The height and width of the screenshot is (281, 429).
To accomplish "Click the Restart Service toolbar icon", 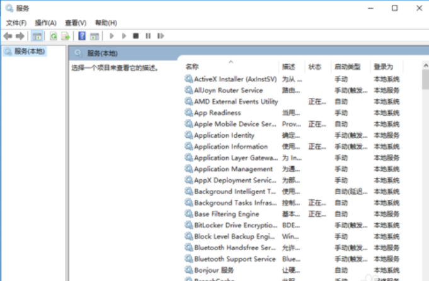I will 160,36.
